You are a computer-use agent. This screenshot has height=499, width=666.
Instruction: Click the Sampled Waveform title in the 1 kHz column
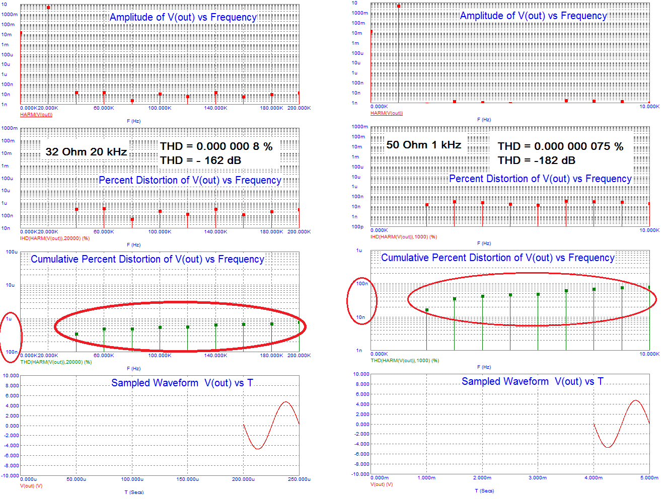coord(533,381)
